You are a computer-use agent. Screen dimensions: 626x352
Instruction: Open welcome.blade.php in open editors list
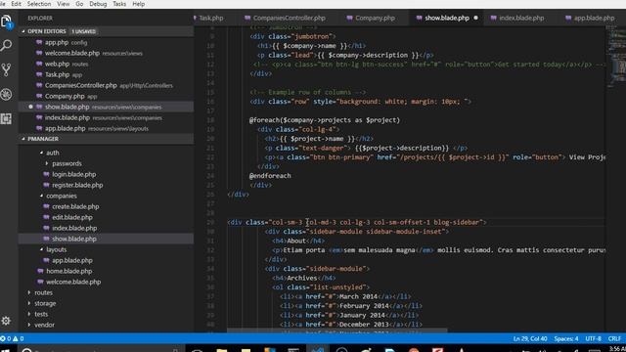pos(106,53)
